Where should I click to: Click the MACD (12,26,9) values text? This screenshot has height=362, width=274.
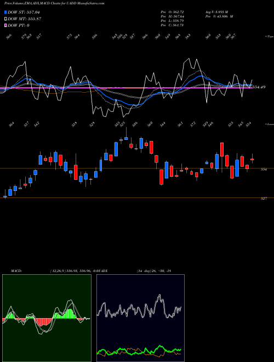76,271
